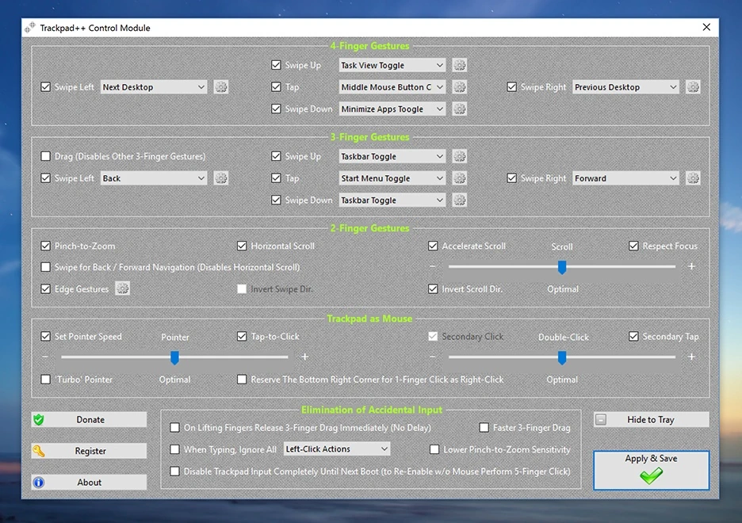Toggle Edge Gestures checkbox
The width and height of the screenshot is (742, 523).
point(45,289)
